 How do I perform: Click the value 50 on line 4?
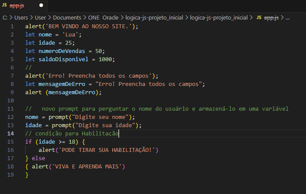pyautogui.click(x=98, y=51)
